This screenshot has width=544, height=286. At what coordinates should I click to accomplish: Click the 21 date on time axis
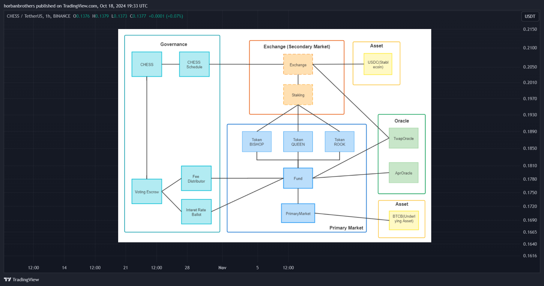(125, 268)
